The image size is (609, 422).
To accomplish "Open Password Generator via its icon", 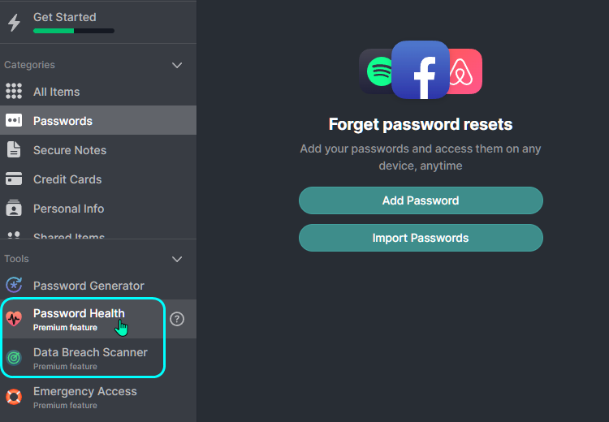I will point(14,286).
